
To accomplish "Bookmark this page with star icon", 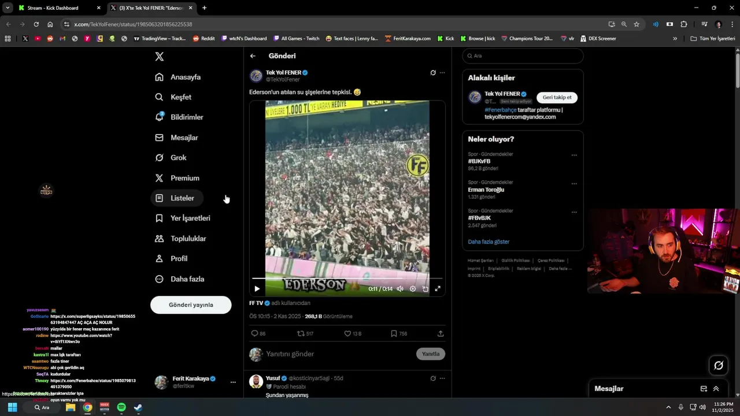I will 637,24.
